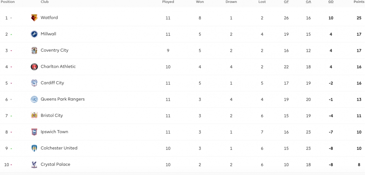This screenshot has width=365, height=175.
Task: Click the Coventry City crest icon
Action: point(34,50)
